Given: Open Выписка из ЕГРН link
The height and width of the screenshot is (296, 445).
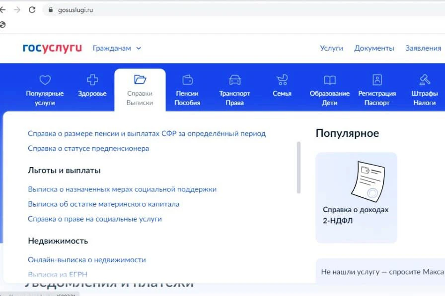Looking at the screenshot, I should tap(58, 275).
